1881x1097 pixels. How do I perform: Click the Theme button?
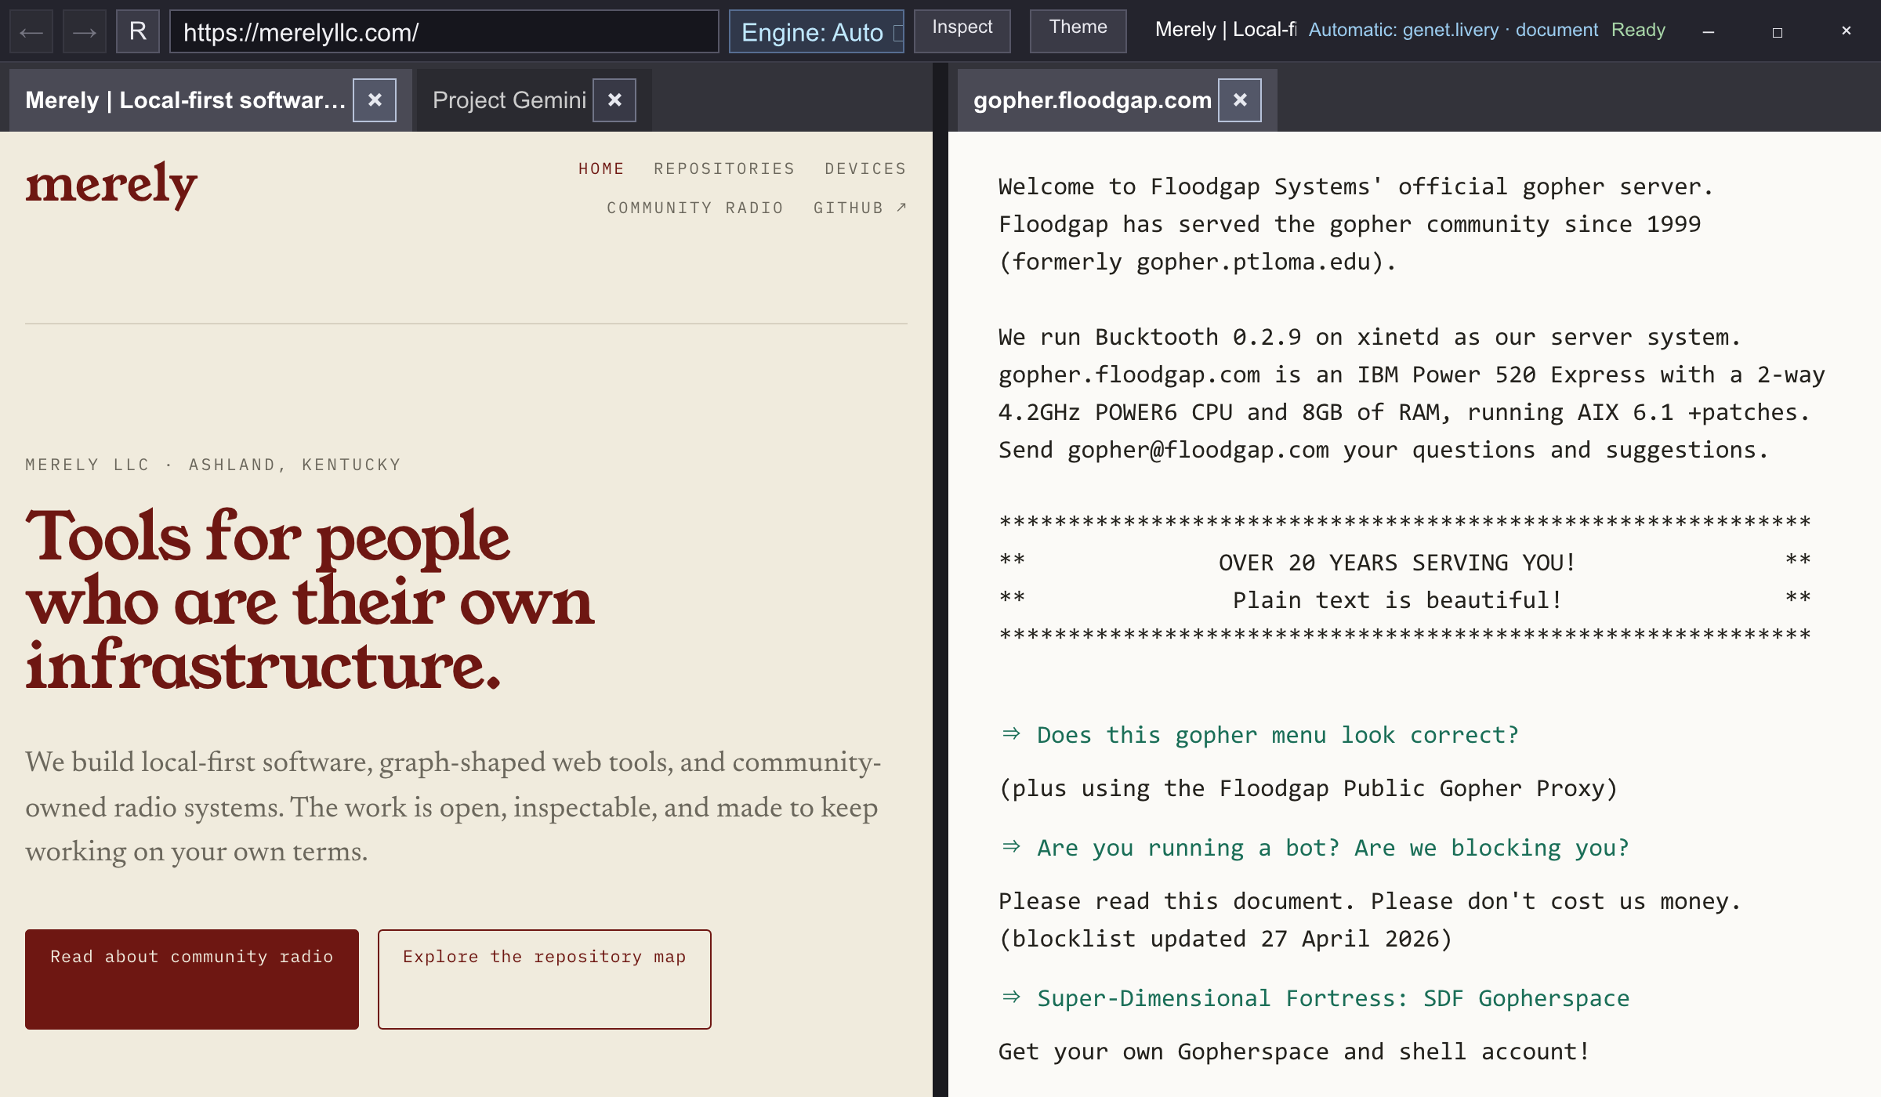pos(1078,30)
